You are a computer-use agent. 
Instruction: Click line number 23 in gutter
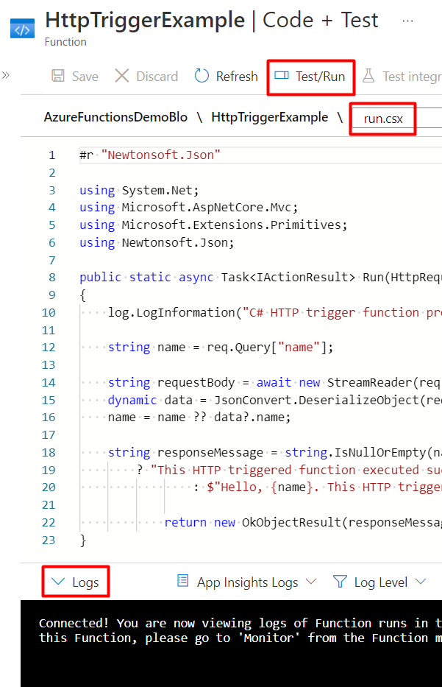49,540
